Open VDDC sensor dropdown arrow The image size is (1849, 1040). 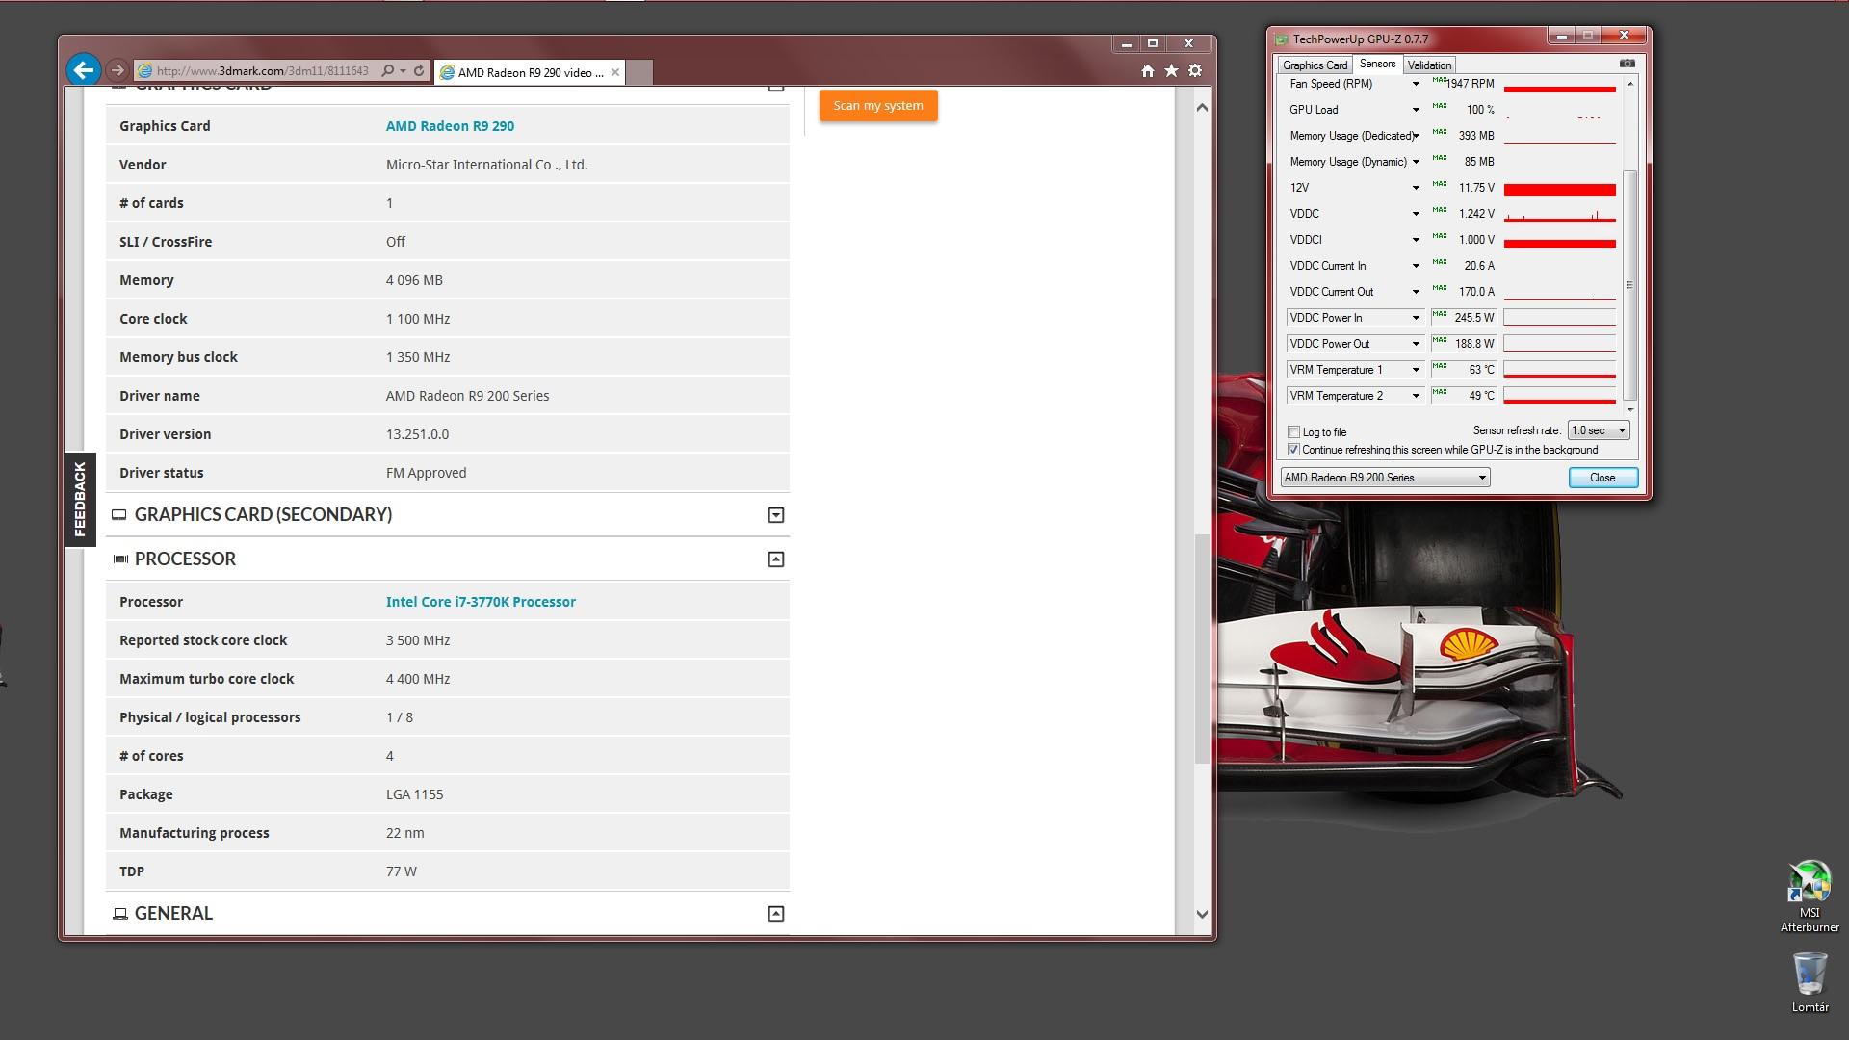(1416, 214)
